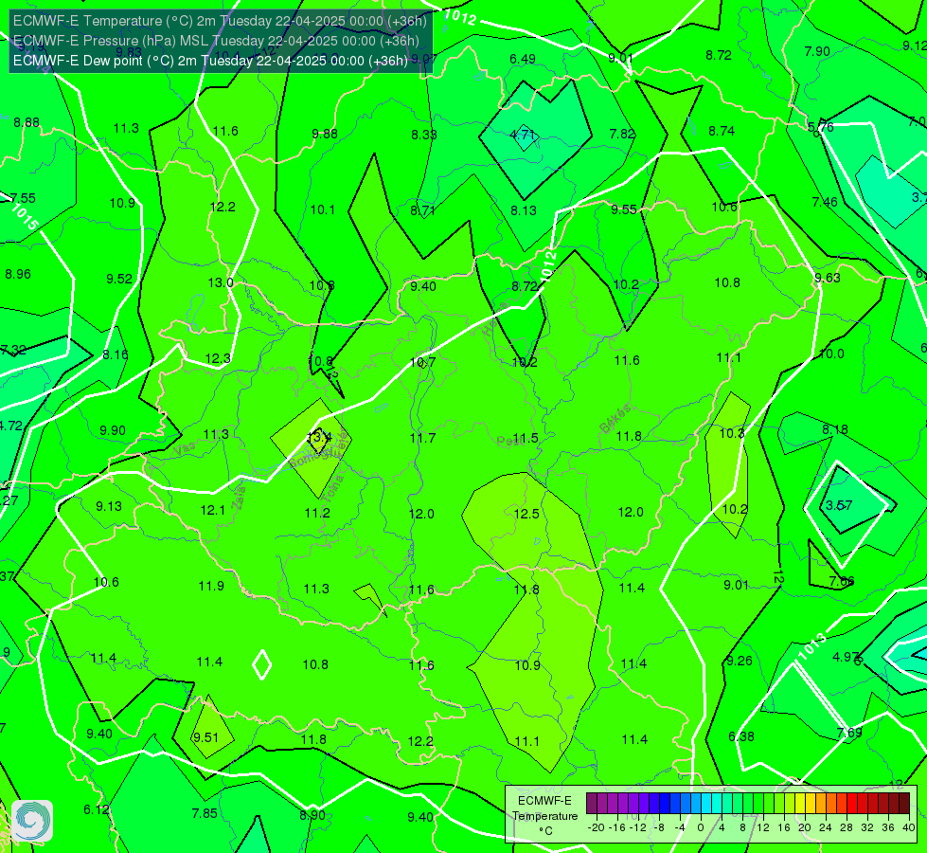
Task: Click the 9.90 temperature value
Action: pos(113,430)
